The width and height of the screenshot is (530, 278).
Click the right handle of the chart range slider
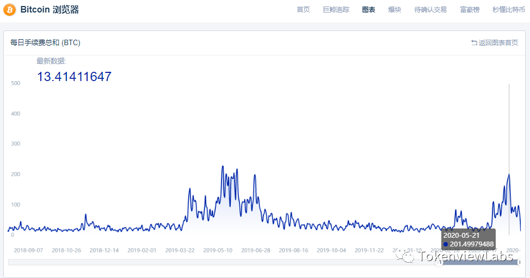click(x=519, y=263)
